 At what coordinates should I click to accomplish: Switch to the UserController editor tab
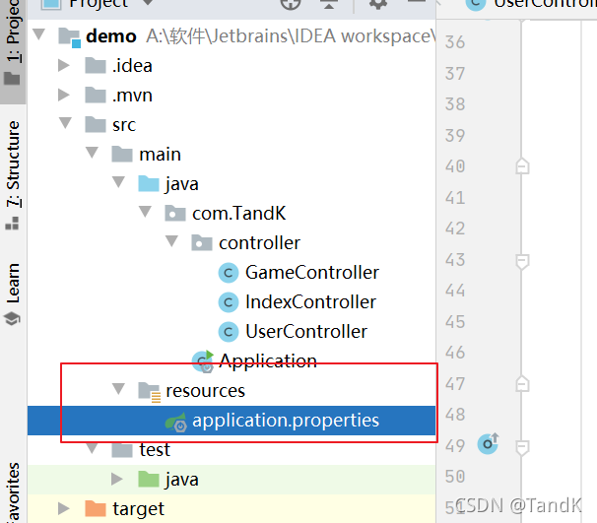pos(531,4)
